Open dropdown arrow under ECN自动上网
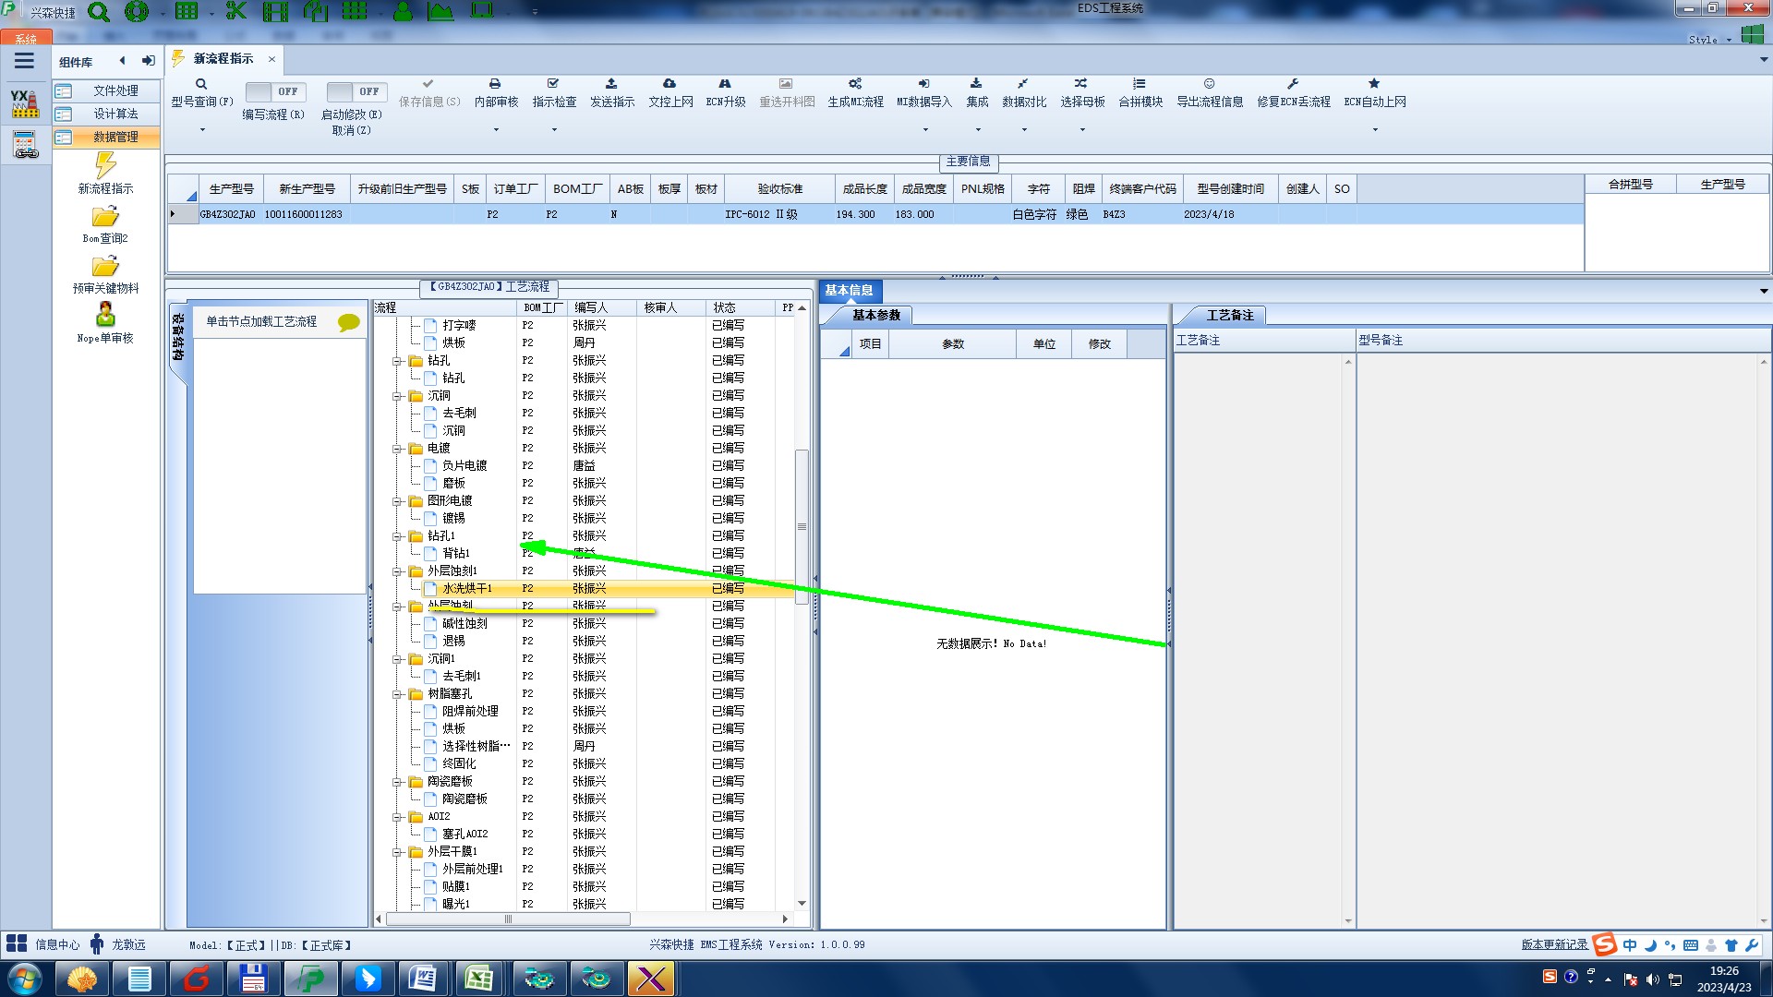The width and height of the screenshot is (1773, 997). click(x=1375, y=130)
